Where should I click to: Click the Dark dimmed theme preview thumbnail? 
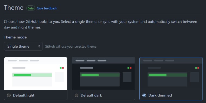coord(171,74)
